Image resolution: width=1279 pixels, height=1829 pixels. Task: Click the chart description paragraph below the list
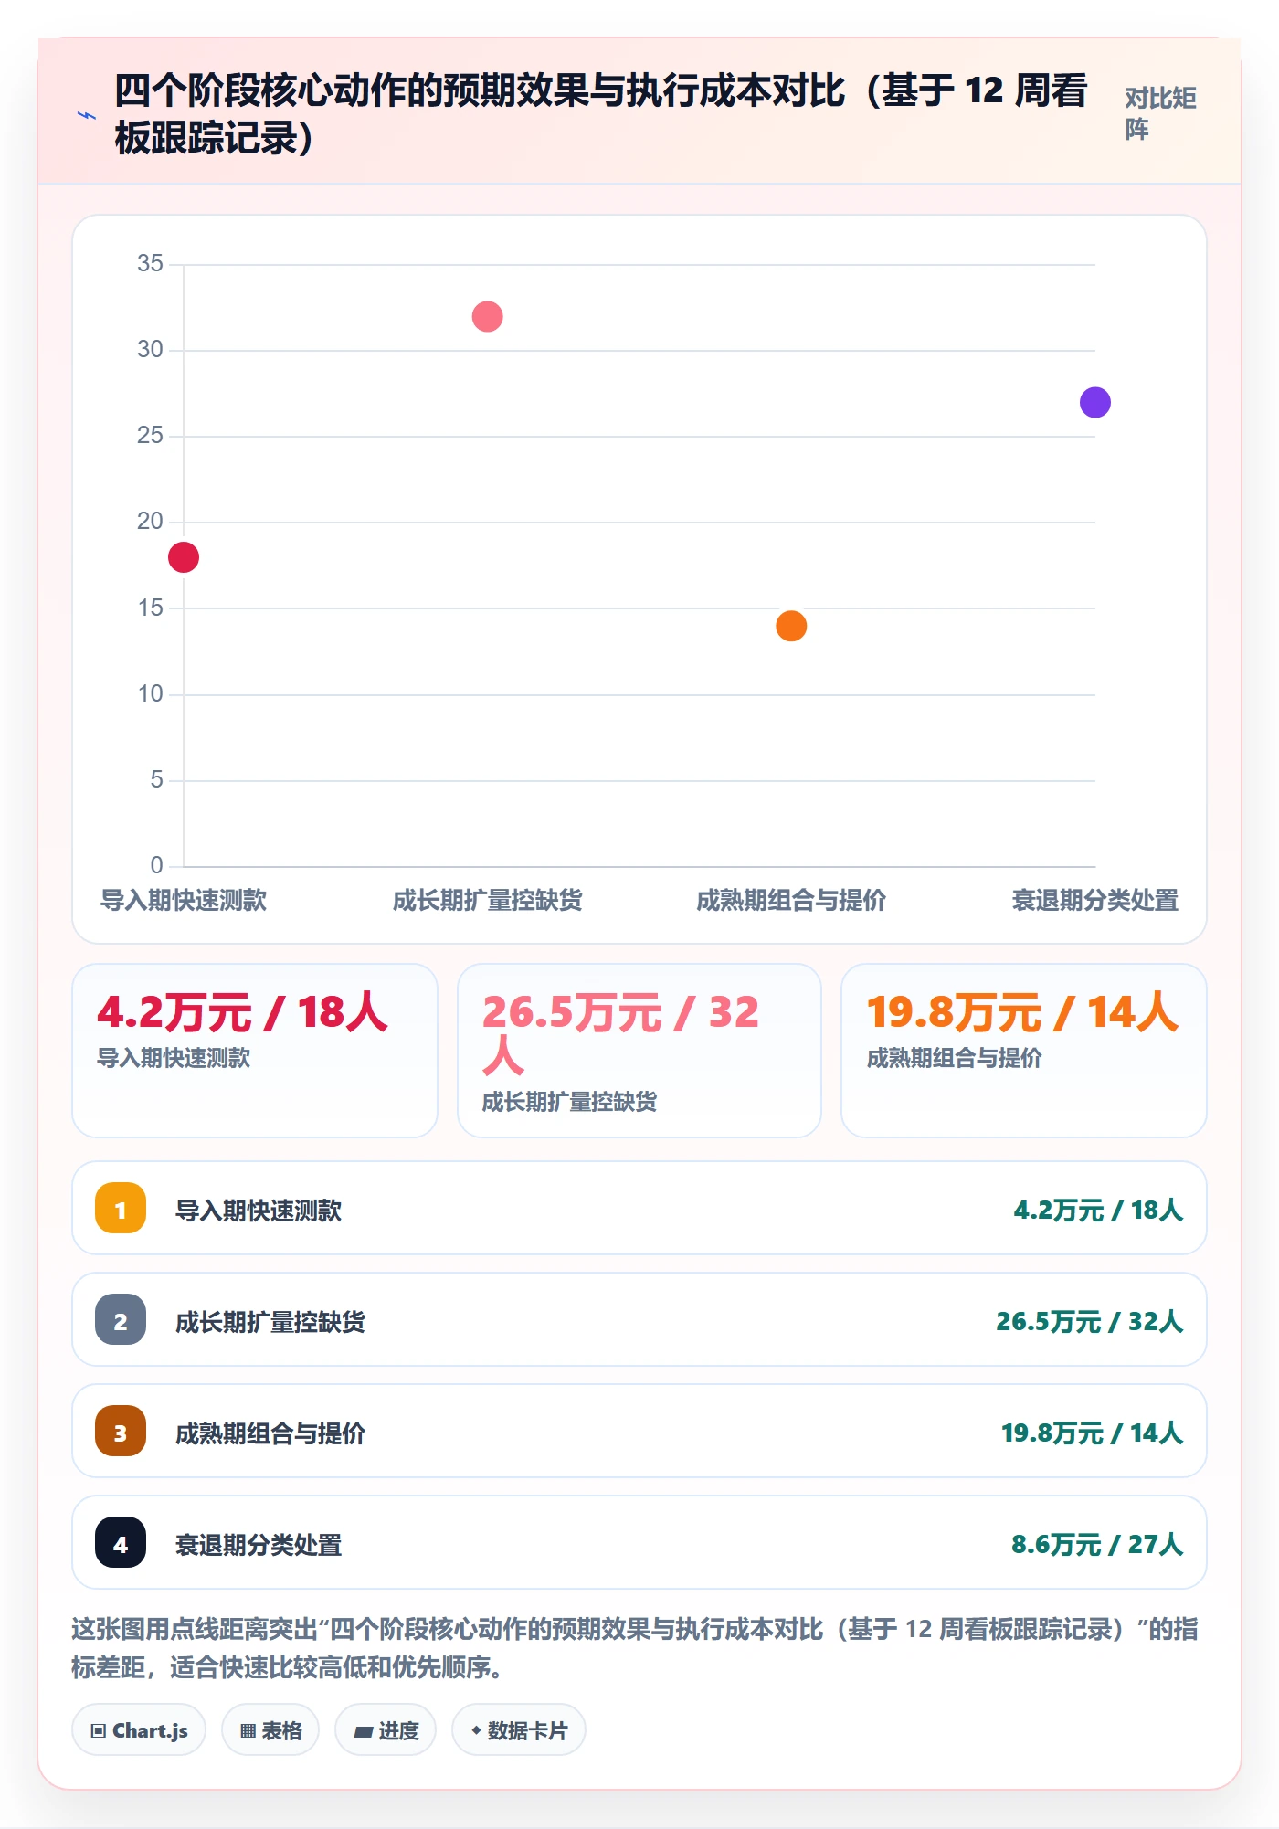636,1647
